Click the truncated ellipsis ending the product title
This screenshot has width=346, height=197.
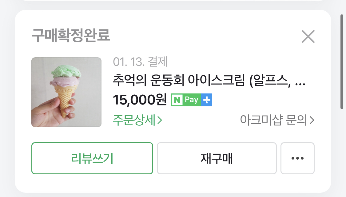(x=300, y=82)
